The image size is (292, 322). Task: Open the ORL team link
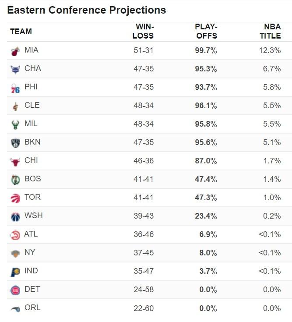[32, 308]
